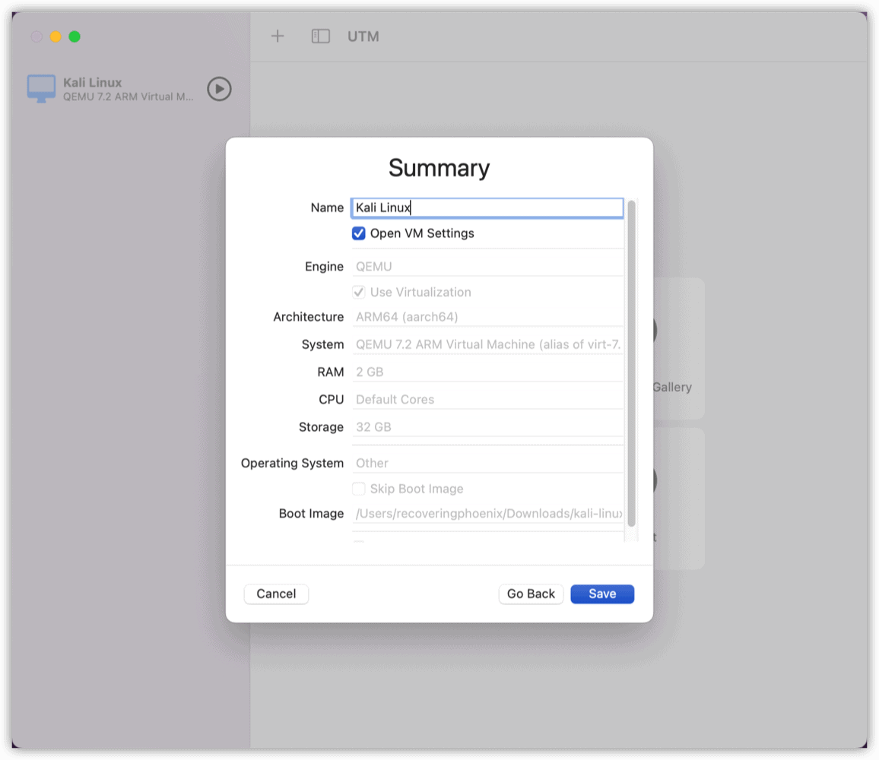The image size is (879, 760).
Task: Click the System field with QEMU 7.2
Action: point(487,344)
